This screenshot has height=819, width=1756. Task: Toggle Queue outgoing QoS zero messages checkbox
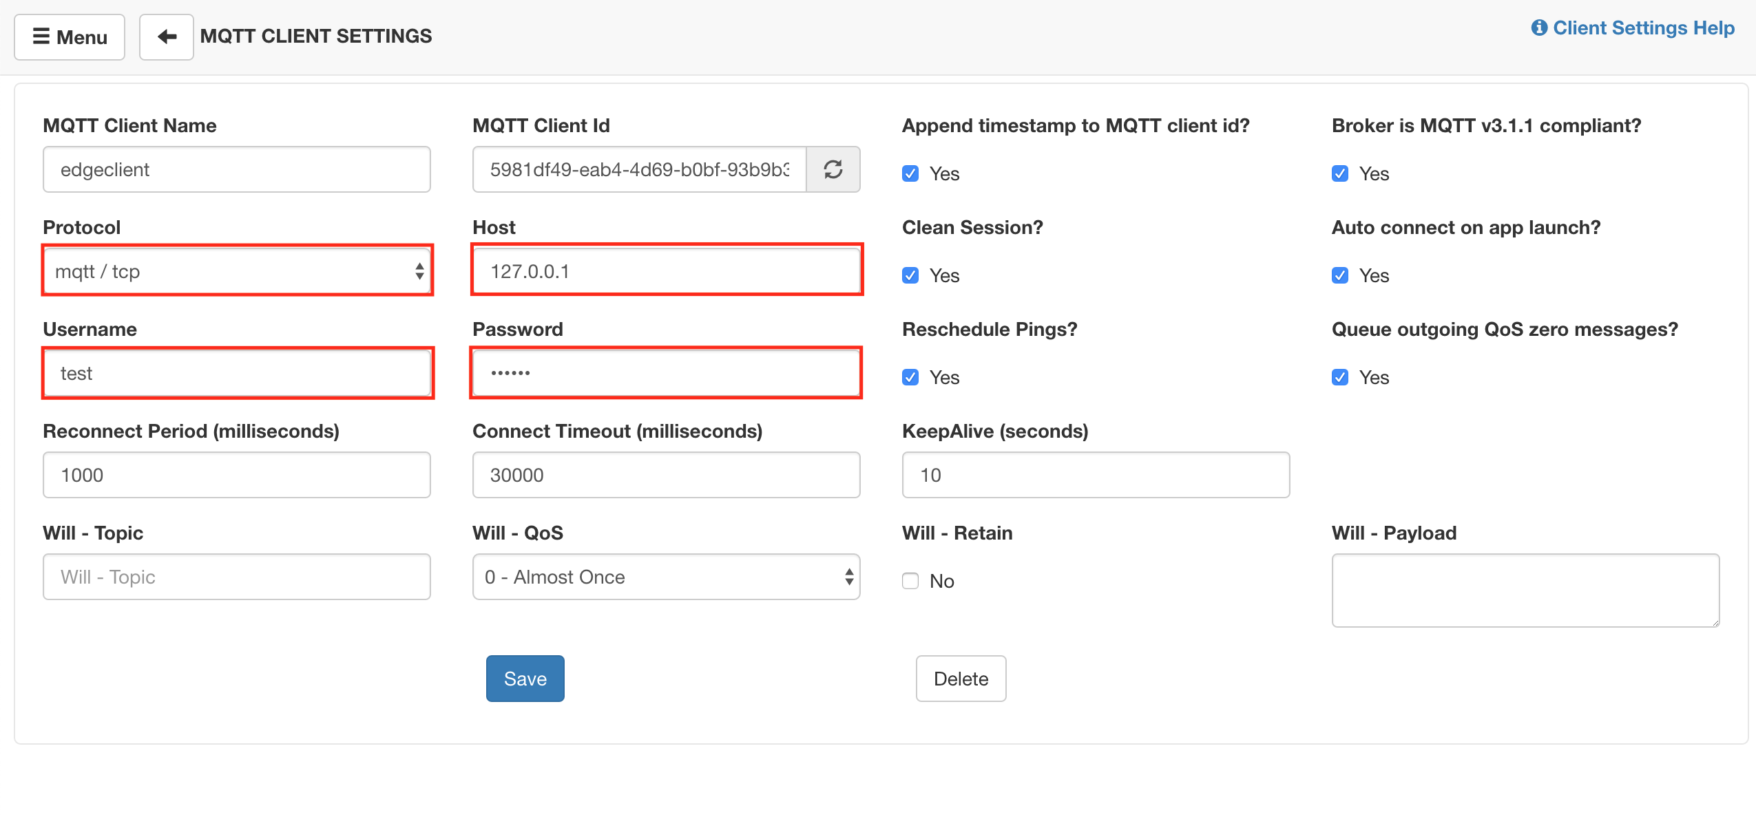click(1340, 377)
